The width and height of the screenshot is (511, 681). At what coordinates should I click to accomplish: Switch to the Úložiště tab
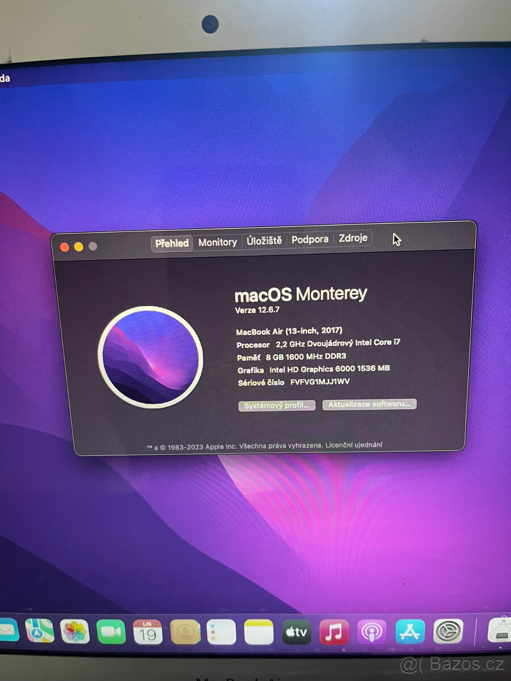[x=264, y=241]
